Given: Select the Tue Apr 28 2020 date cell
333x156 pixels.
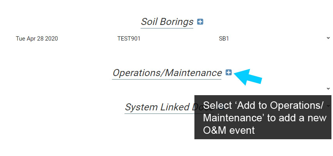Looking at the screenshot, I should tap(37, 39).
